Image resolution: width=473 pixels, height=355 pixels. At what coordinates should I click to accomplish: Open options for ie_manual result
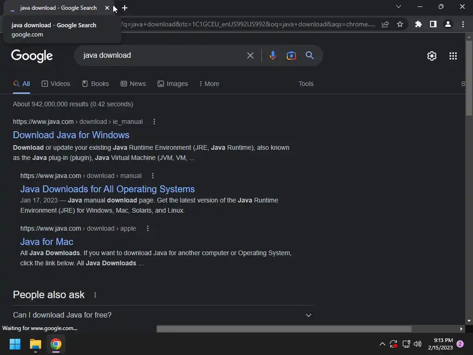(x=154, y=122)
